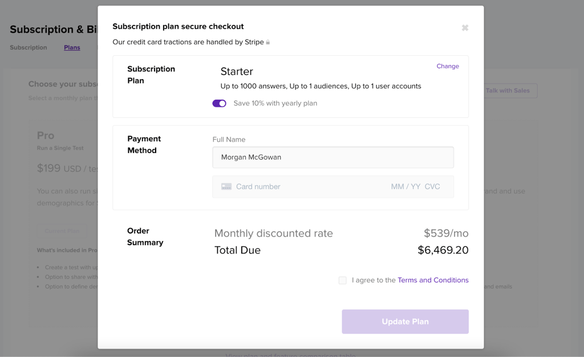This screenshot has height=357, width=584.
Task: Click the Current Plan button under Pro
Action: coord(62,231)
